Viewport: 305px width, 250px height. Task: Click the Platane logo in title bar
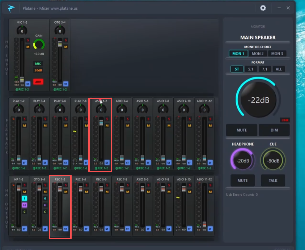[x=12, y=8]
